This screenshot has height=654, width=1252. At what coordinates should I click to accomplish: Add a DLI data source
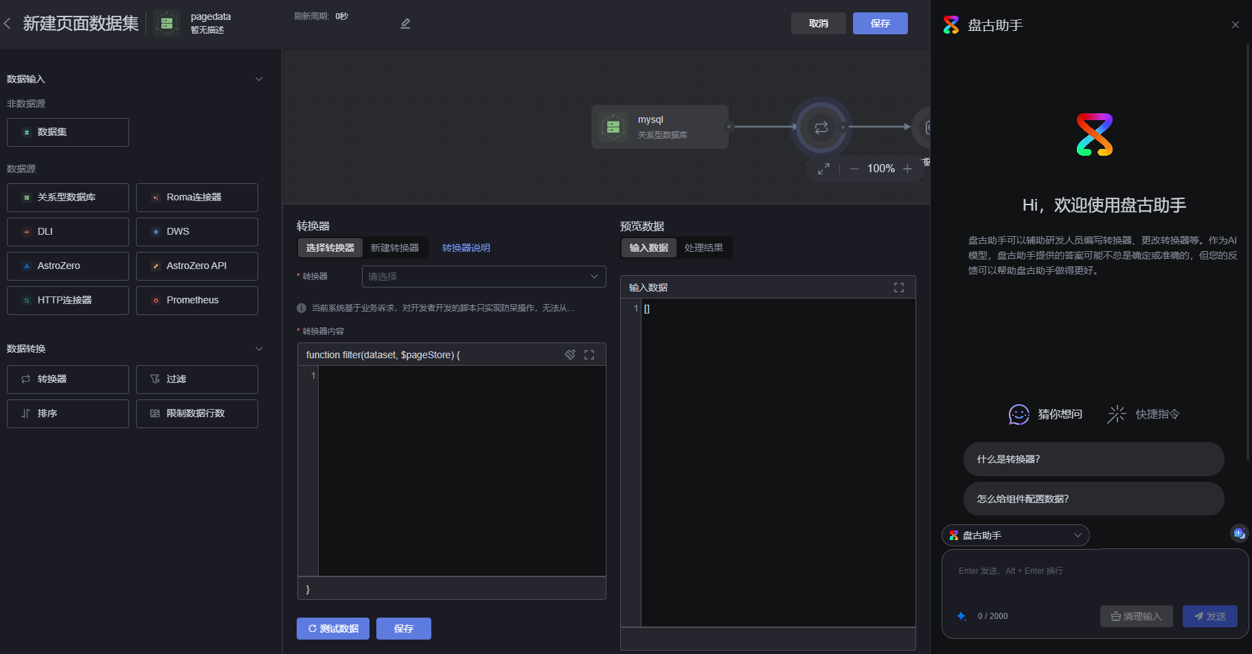pyautogui.click(x=68, y=232)
